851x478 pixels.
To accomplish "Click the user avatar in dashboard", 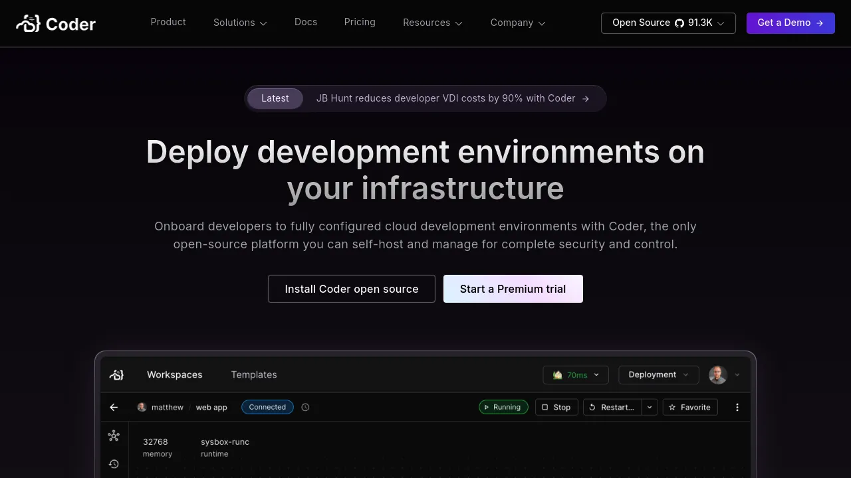I will (x=718, y=374).
